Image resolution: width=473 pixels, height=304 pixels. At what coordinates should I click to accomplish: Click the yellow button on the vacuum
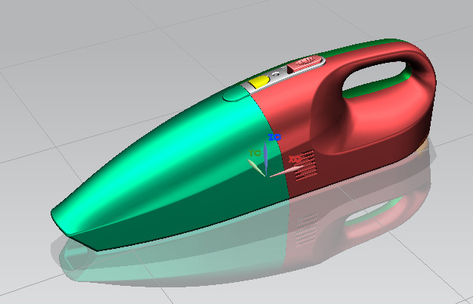pyautogui.click(x=258, y=79)
